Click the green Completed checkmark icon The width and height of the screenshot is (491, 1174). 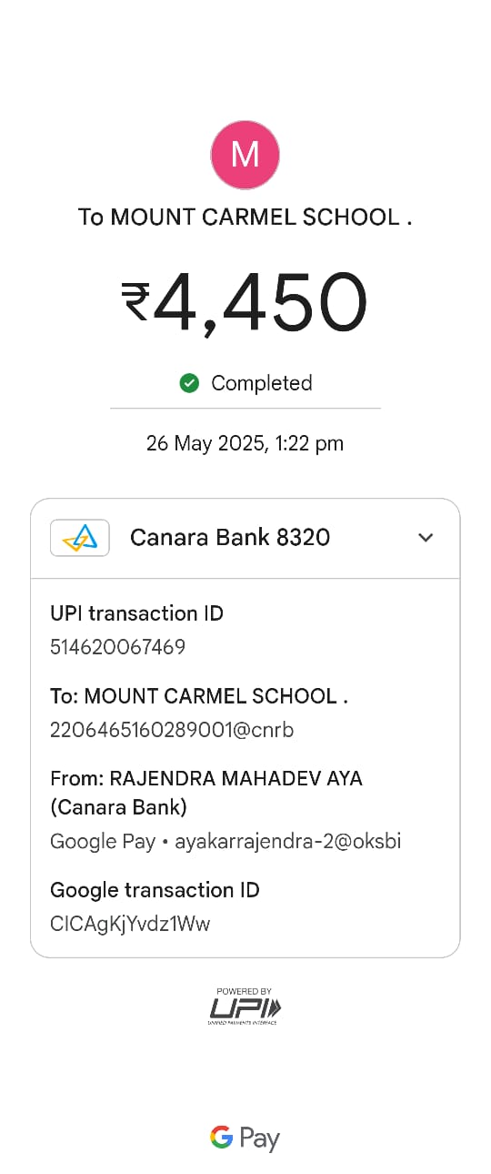[x=189, y=383]
